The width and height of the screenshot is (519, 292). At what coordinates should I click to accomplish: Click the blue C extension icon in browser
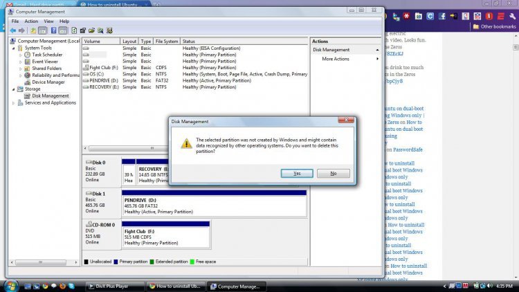430,16
